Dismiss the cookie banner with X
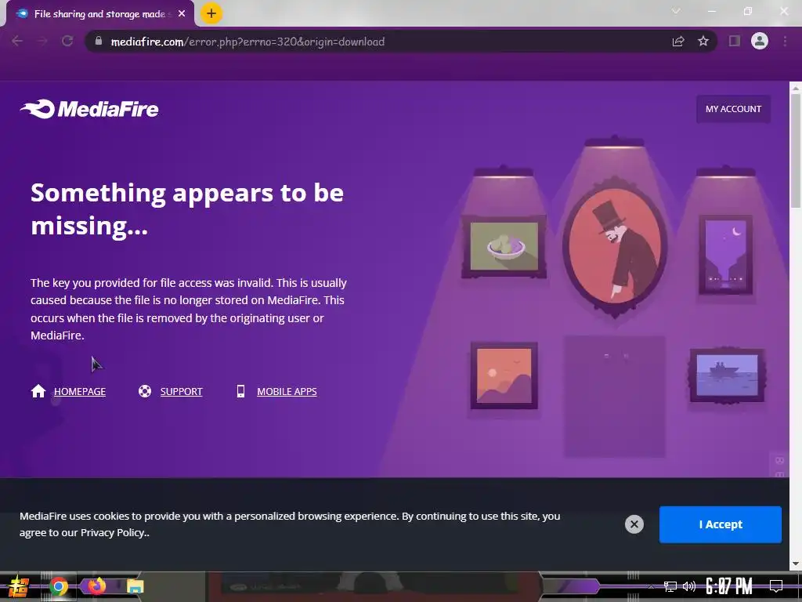The image size is (802, 602). 634,524
